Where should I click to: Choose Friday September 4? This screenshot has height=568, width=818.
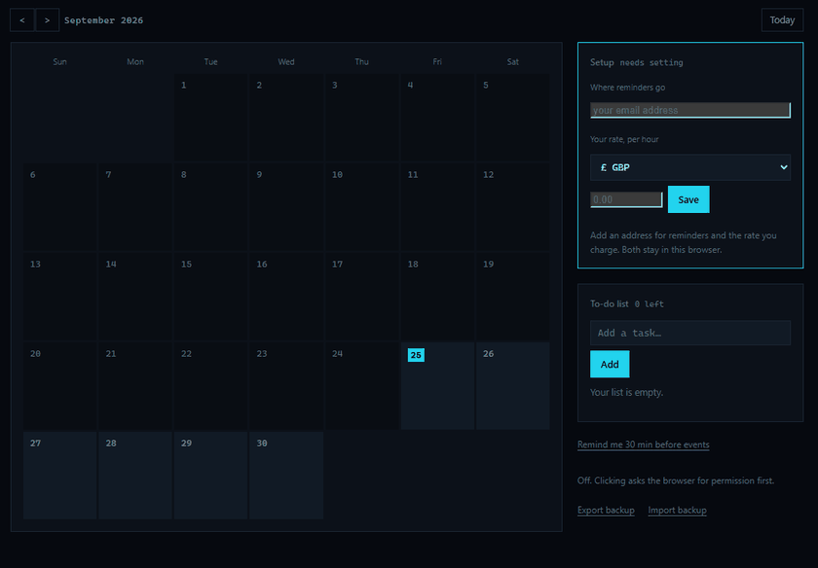click(437, 118)
